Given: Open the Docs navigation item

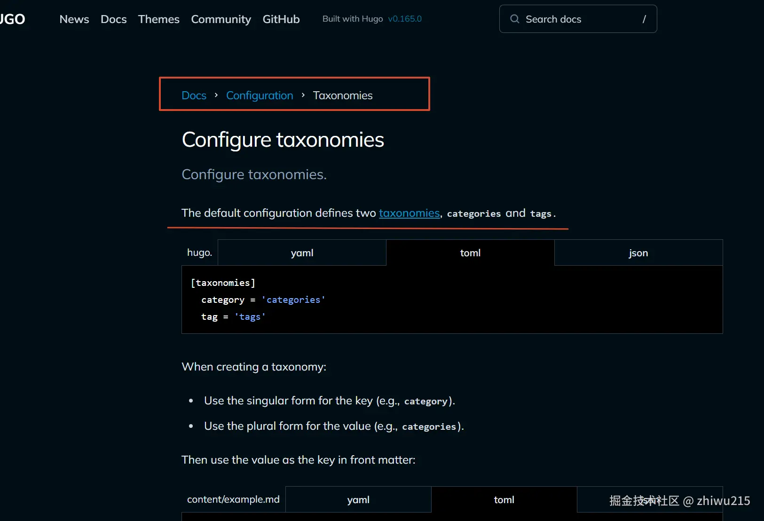Looking at the screenshot, I should 114,19.
